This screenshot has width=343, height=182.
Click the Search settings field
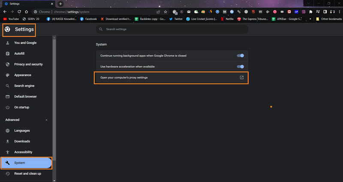pyautogui.click(x=172, y=29)
